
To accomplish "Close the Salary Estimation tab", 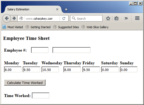I will (x=57, y=9).
